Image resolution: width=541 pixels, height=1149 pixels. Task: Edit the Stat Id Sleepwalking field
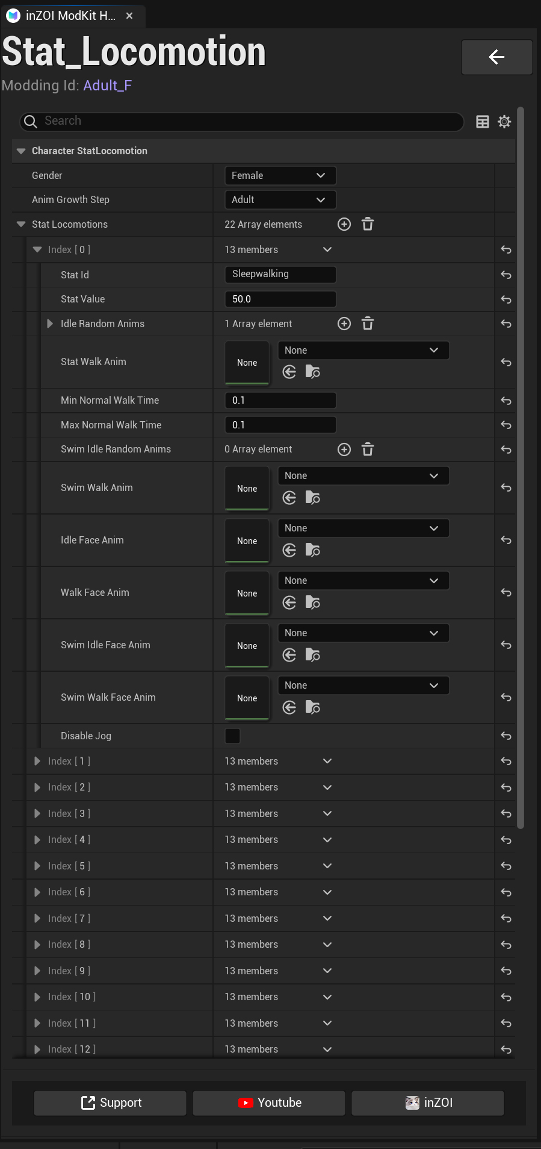tap(280, 274)
